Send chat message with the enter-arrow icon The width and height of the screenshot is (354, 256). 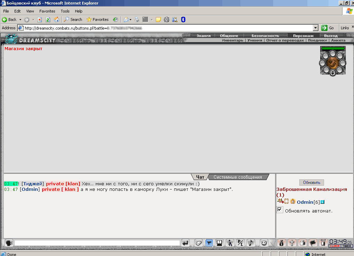pyautogui.click(x=185, y=243)
